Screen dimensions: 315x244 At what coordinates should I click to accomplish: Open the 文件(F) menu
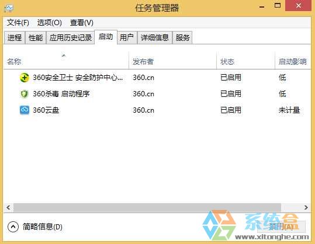click(18, 23)
